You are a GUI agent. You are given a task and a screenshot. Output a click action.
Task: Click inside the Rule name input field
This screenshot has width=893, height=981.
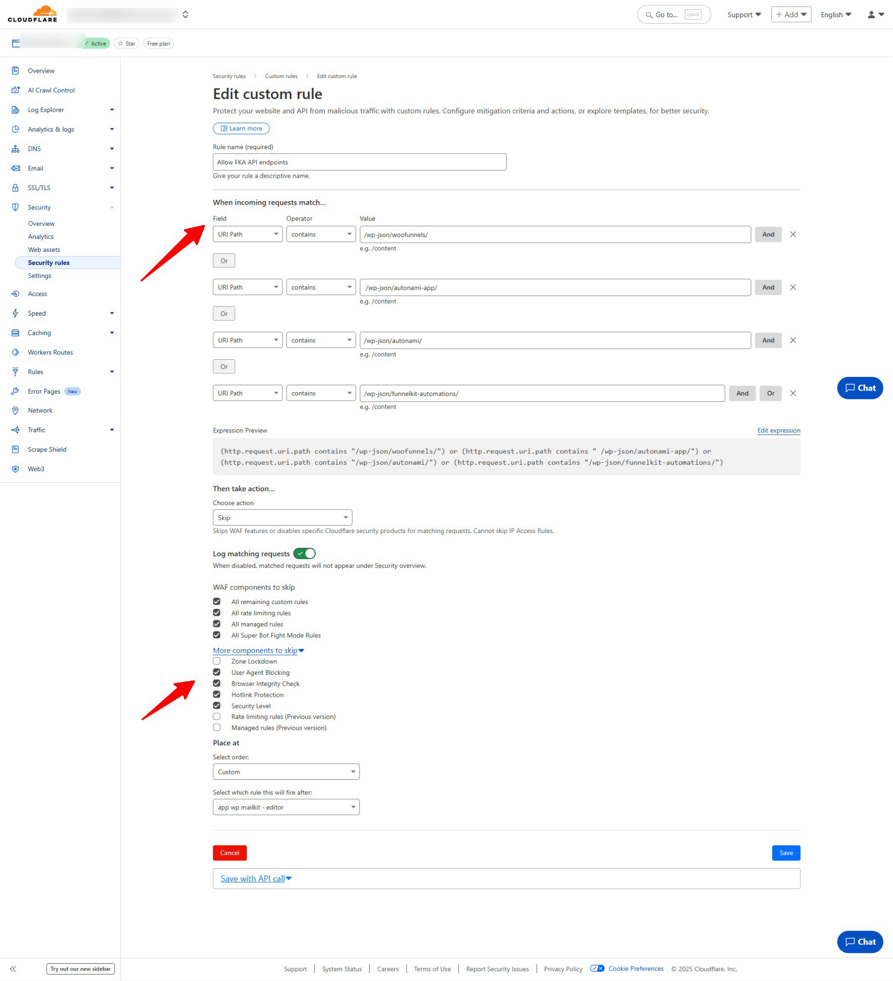(359, 162)
